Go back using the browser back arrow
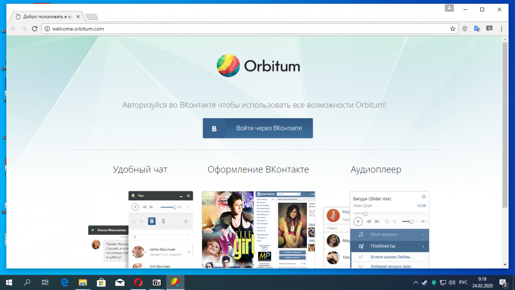 13,29
